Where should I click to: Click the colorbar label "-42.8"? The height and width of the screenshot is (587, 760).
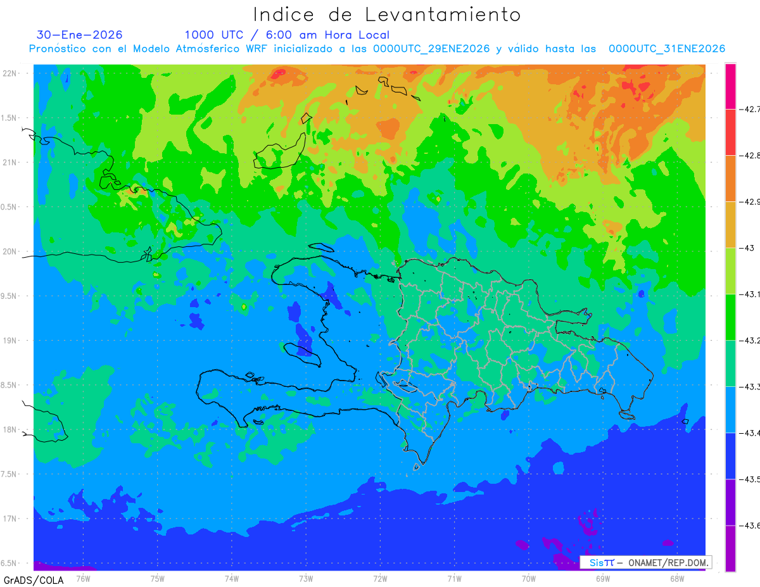click(750, 156)
